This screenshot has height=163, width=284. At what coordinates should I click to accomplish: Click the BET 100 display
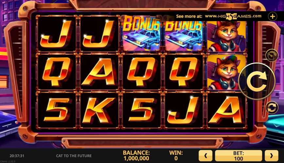click(238, 156)
